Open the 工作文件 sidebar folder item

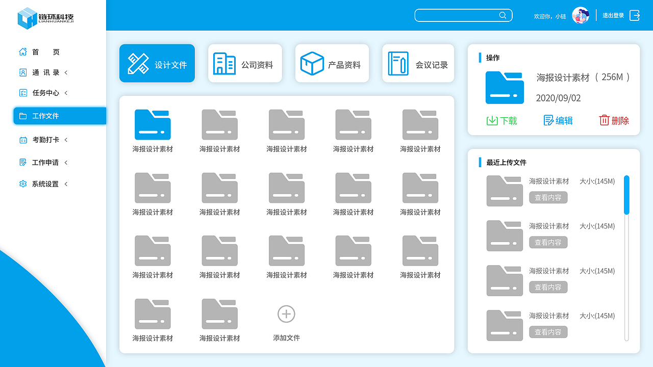point(60,116)
